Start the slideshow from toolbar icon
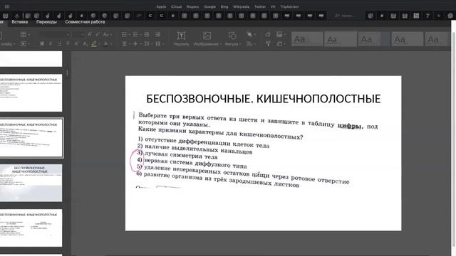456x256 pixels. coord(25,43)
